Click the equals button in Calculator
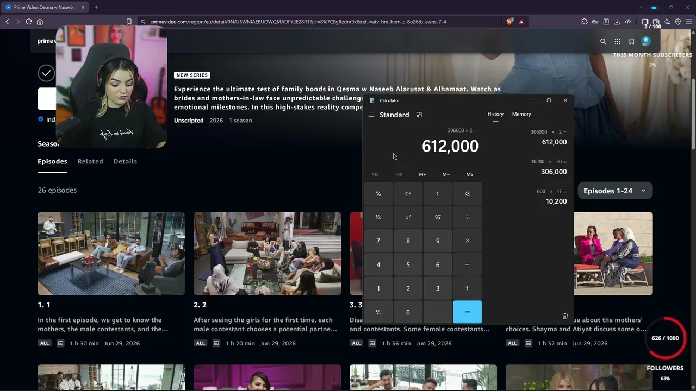 (x=467, y=312)
